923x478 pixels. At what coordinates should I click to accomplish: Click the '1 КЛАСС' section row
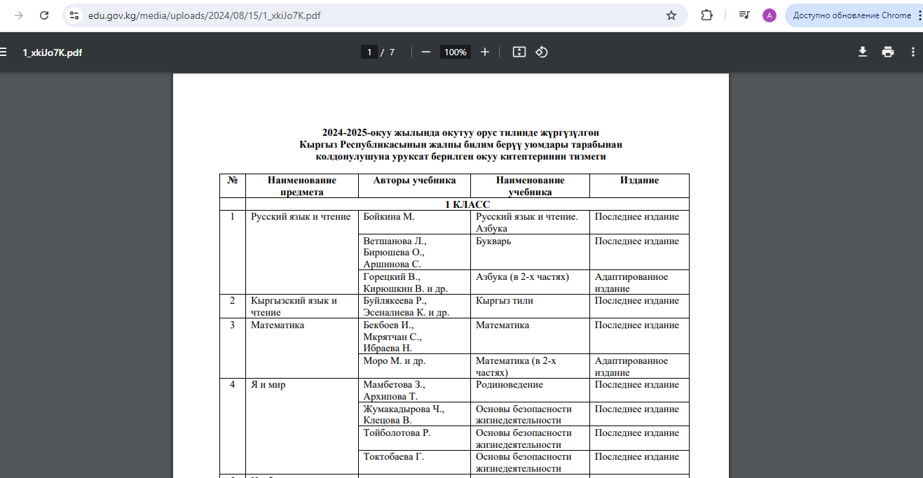click(467, 204)
